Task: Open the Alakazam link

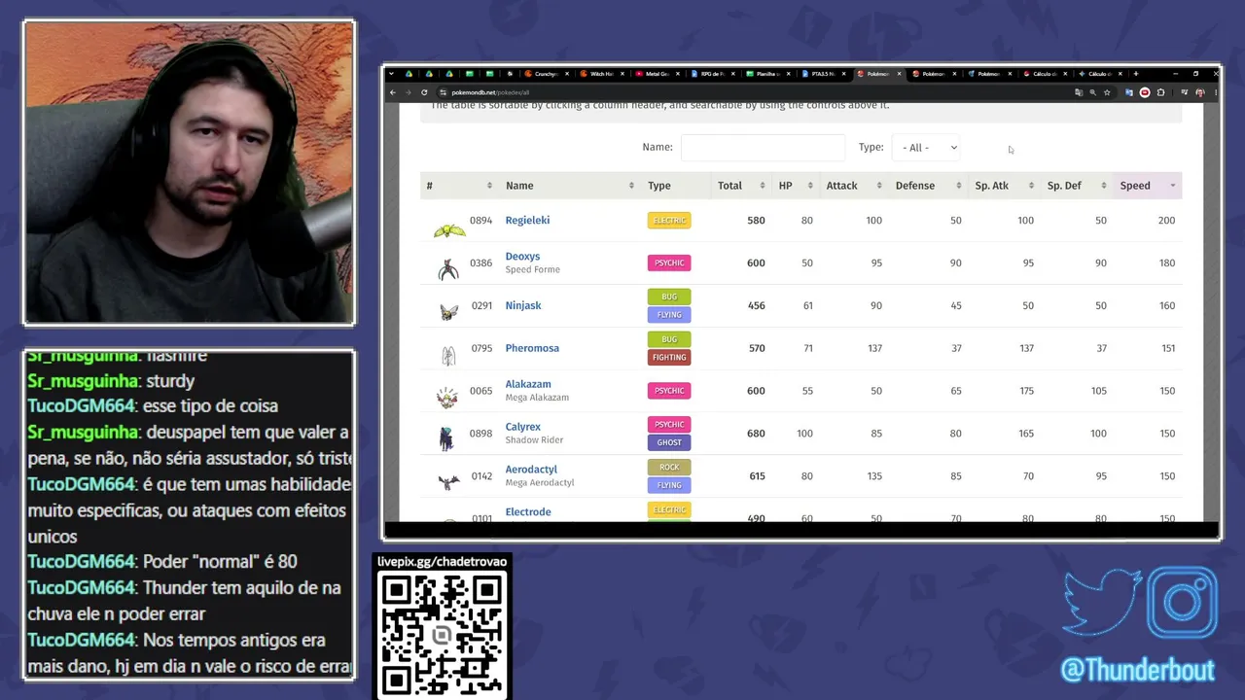Action: [x=528, y=384]
